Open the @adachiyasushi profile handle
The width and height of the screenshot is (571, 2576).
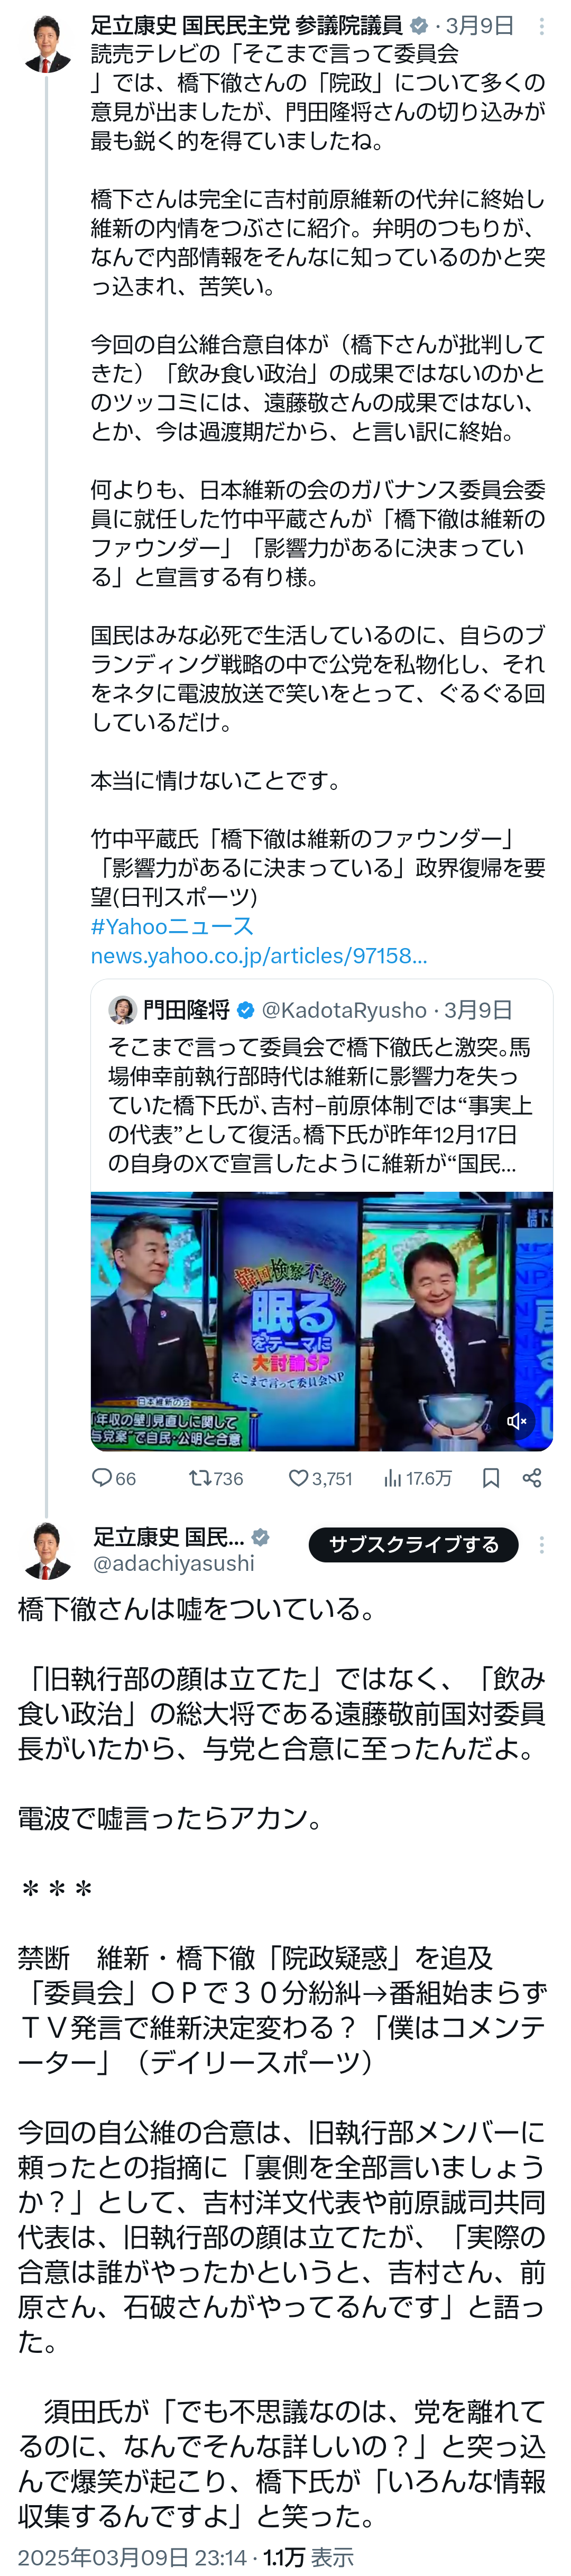(x=174, y=1563)
